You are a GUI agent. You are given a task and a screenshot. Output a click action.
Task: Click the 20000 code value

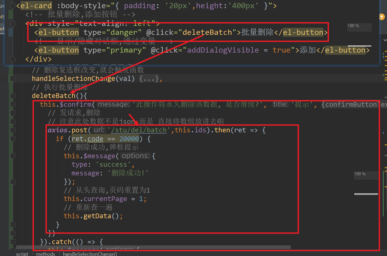coord(129,139)
